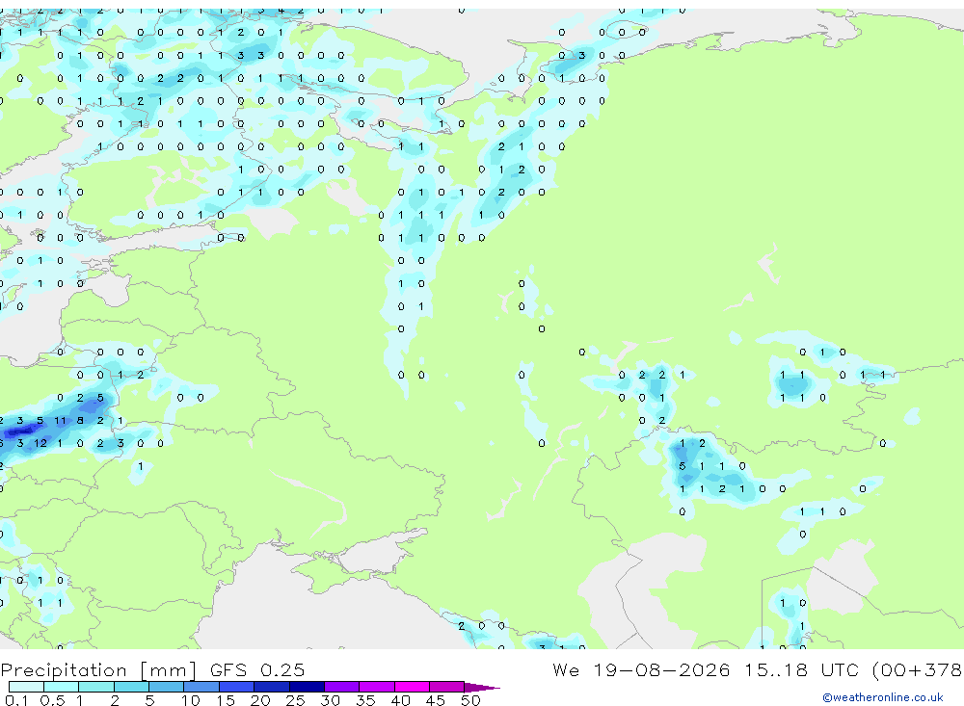Click the '50' legend tick label
964x706 pixels.
[x=470, y=700]
